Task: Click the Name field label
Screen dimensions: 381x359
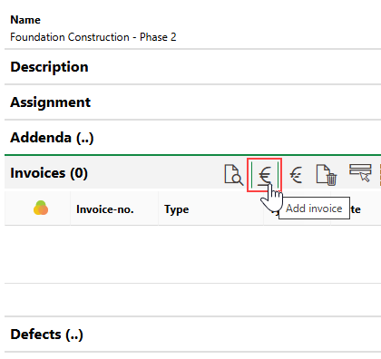Action: (25, 20)
